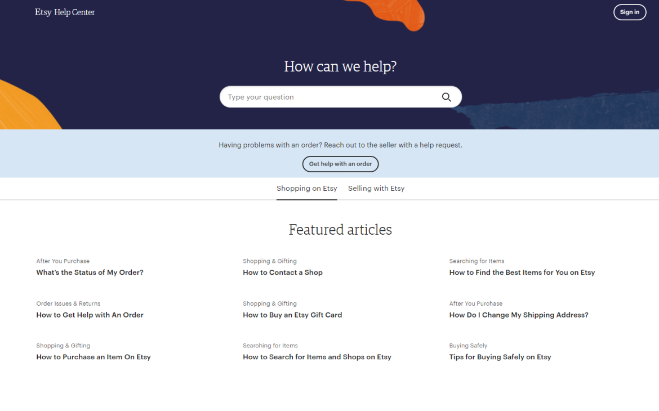Open 'How to Get Help with An Order'

click(90, 315)
